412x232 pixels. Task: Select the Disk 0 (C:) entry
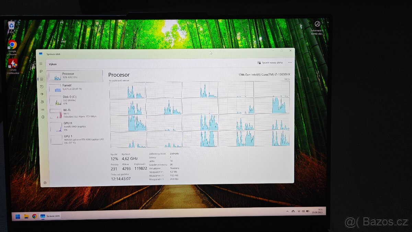tap(76, 100)
